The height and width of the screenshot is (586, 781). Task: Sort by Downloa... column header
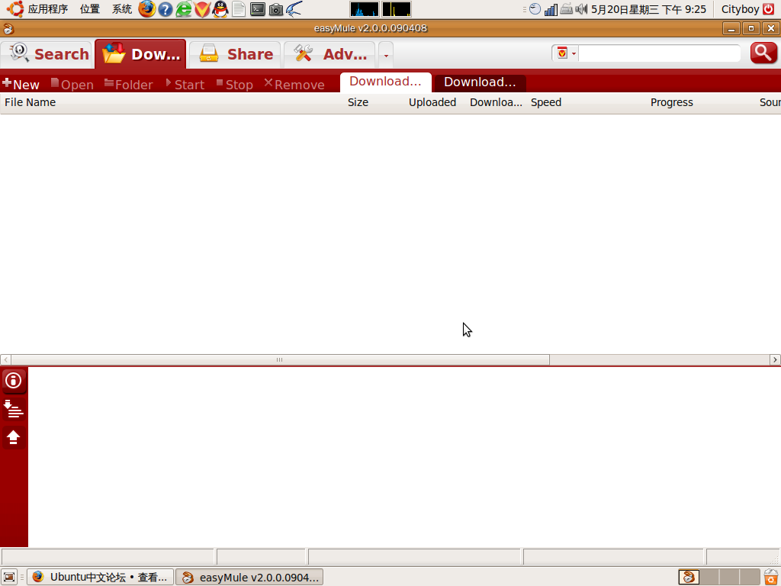tap(496, 102)
